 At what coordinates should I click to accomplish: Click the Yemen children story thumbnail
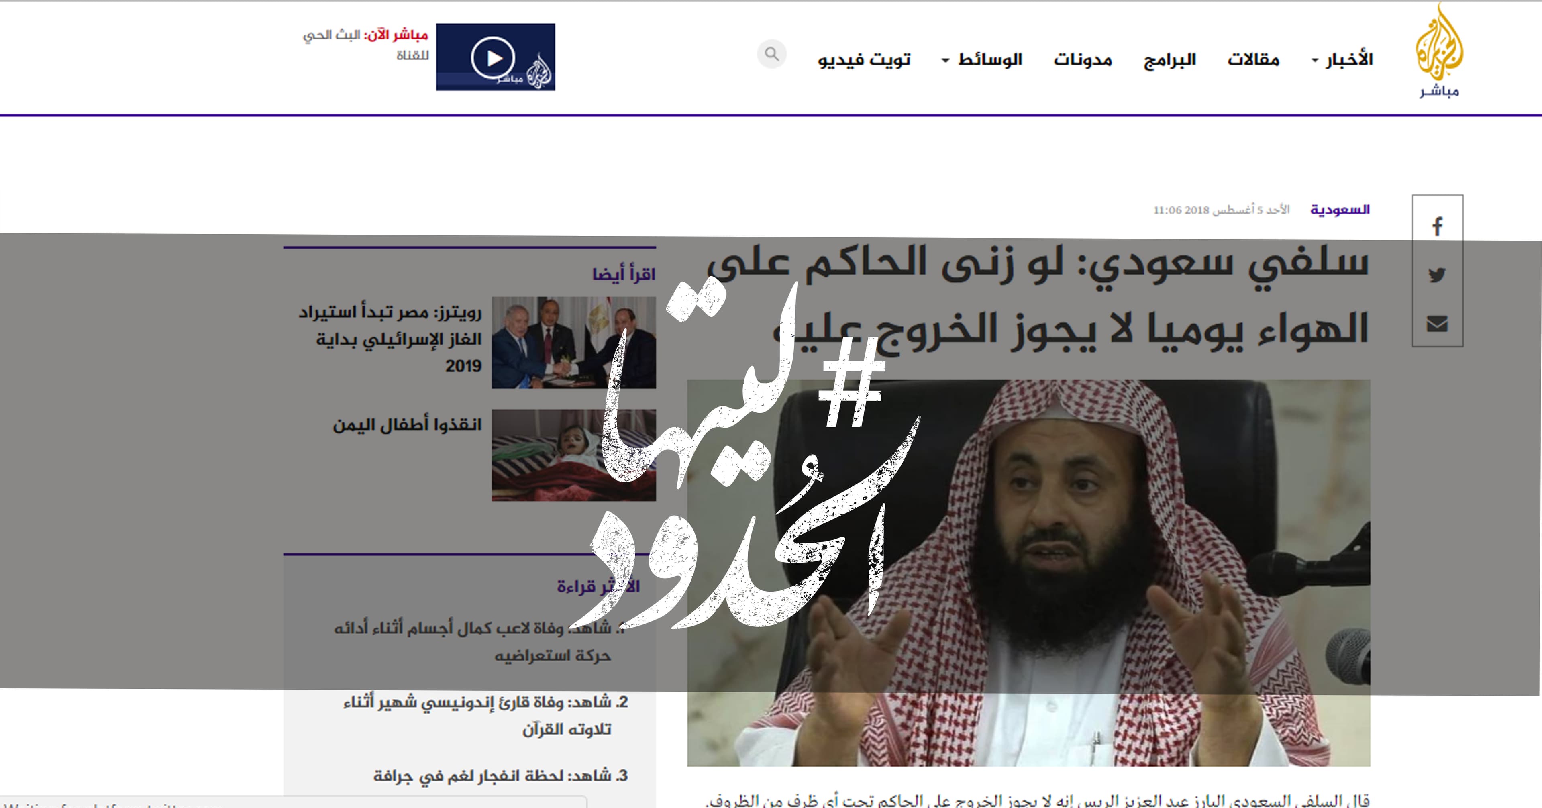(x=573, y=455)
